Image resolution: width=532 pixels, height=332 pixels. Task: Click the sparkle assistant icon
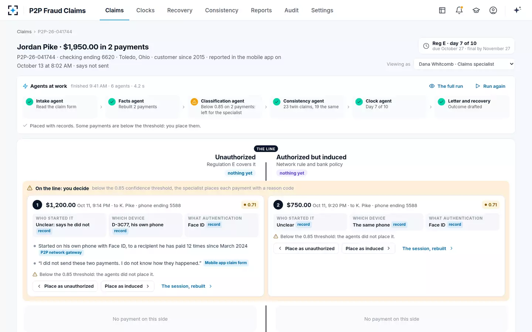click(517, 10)
